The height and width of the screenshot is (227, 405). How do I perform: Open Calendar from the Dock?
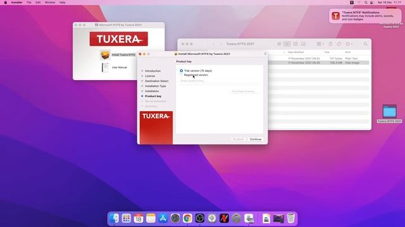click(x=139, y=218)
